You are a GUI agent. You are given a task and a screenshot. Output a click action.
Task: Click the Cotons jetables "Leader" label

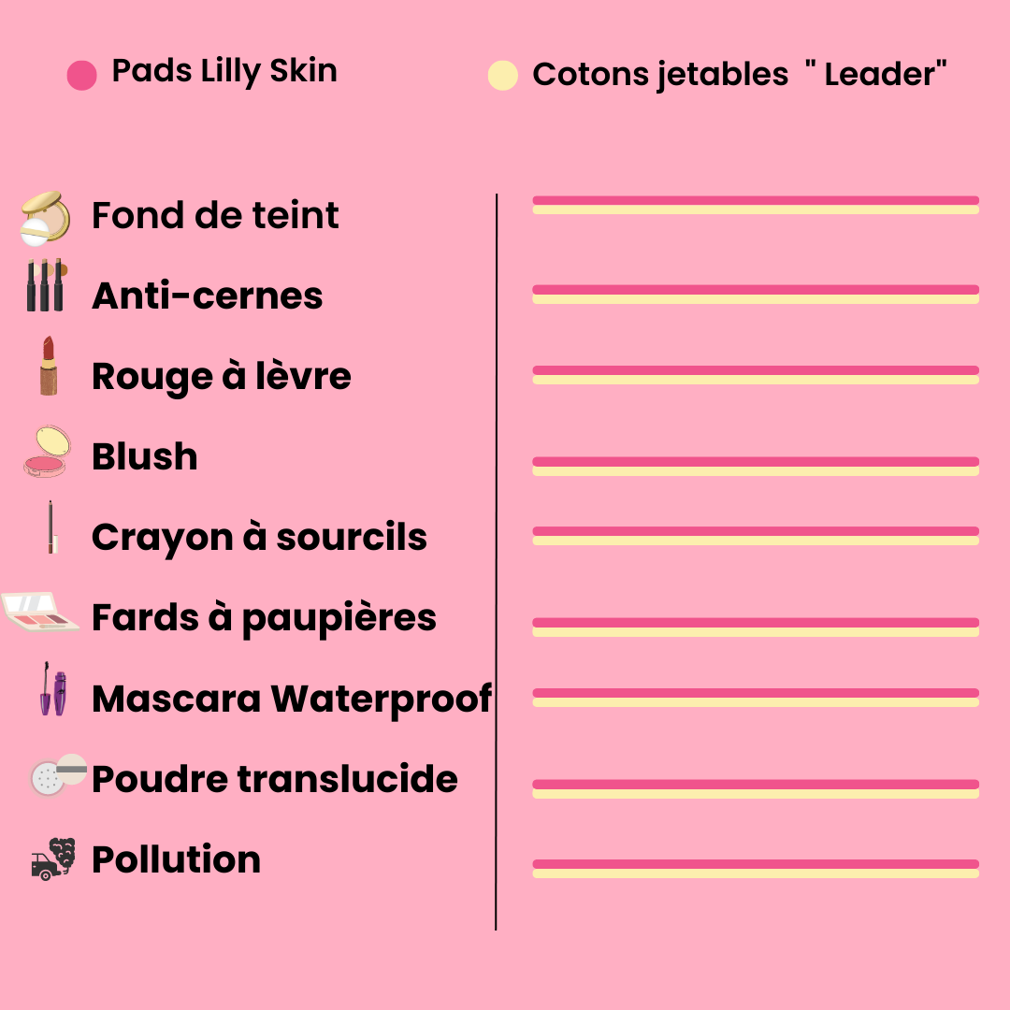(740, 74)
